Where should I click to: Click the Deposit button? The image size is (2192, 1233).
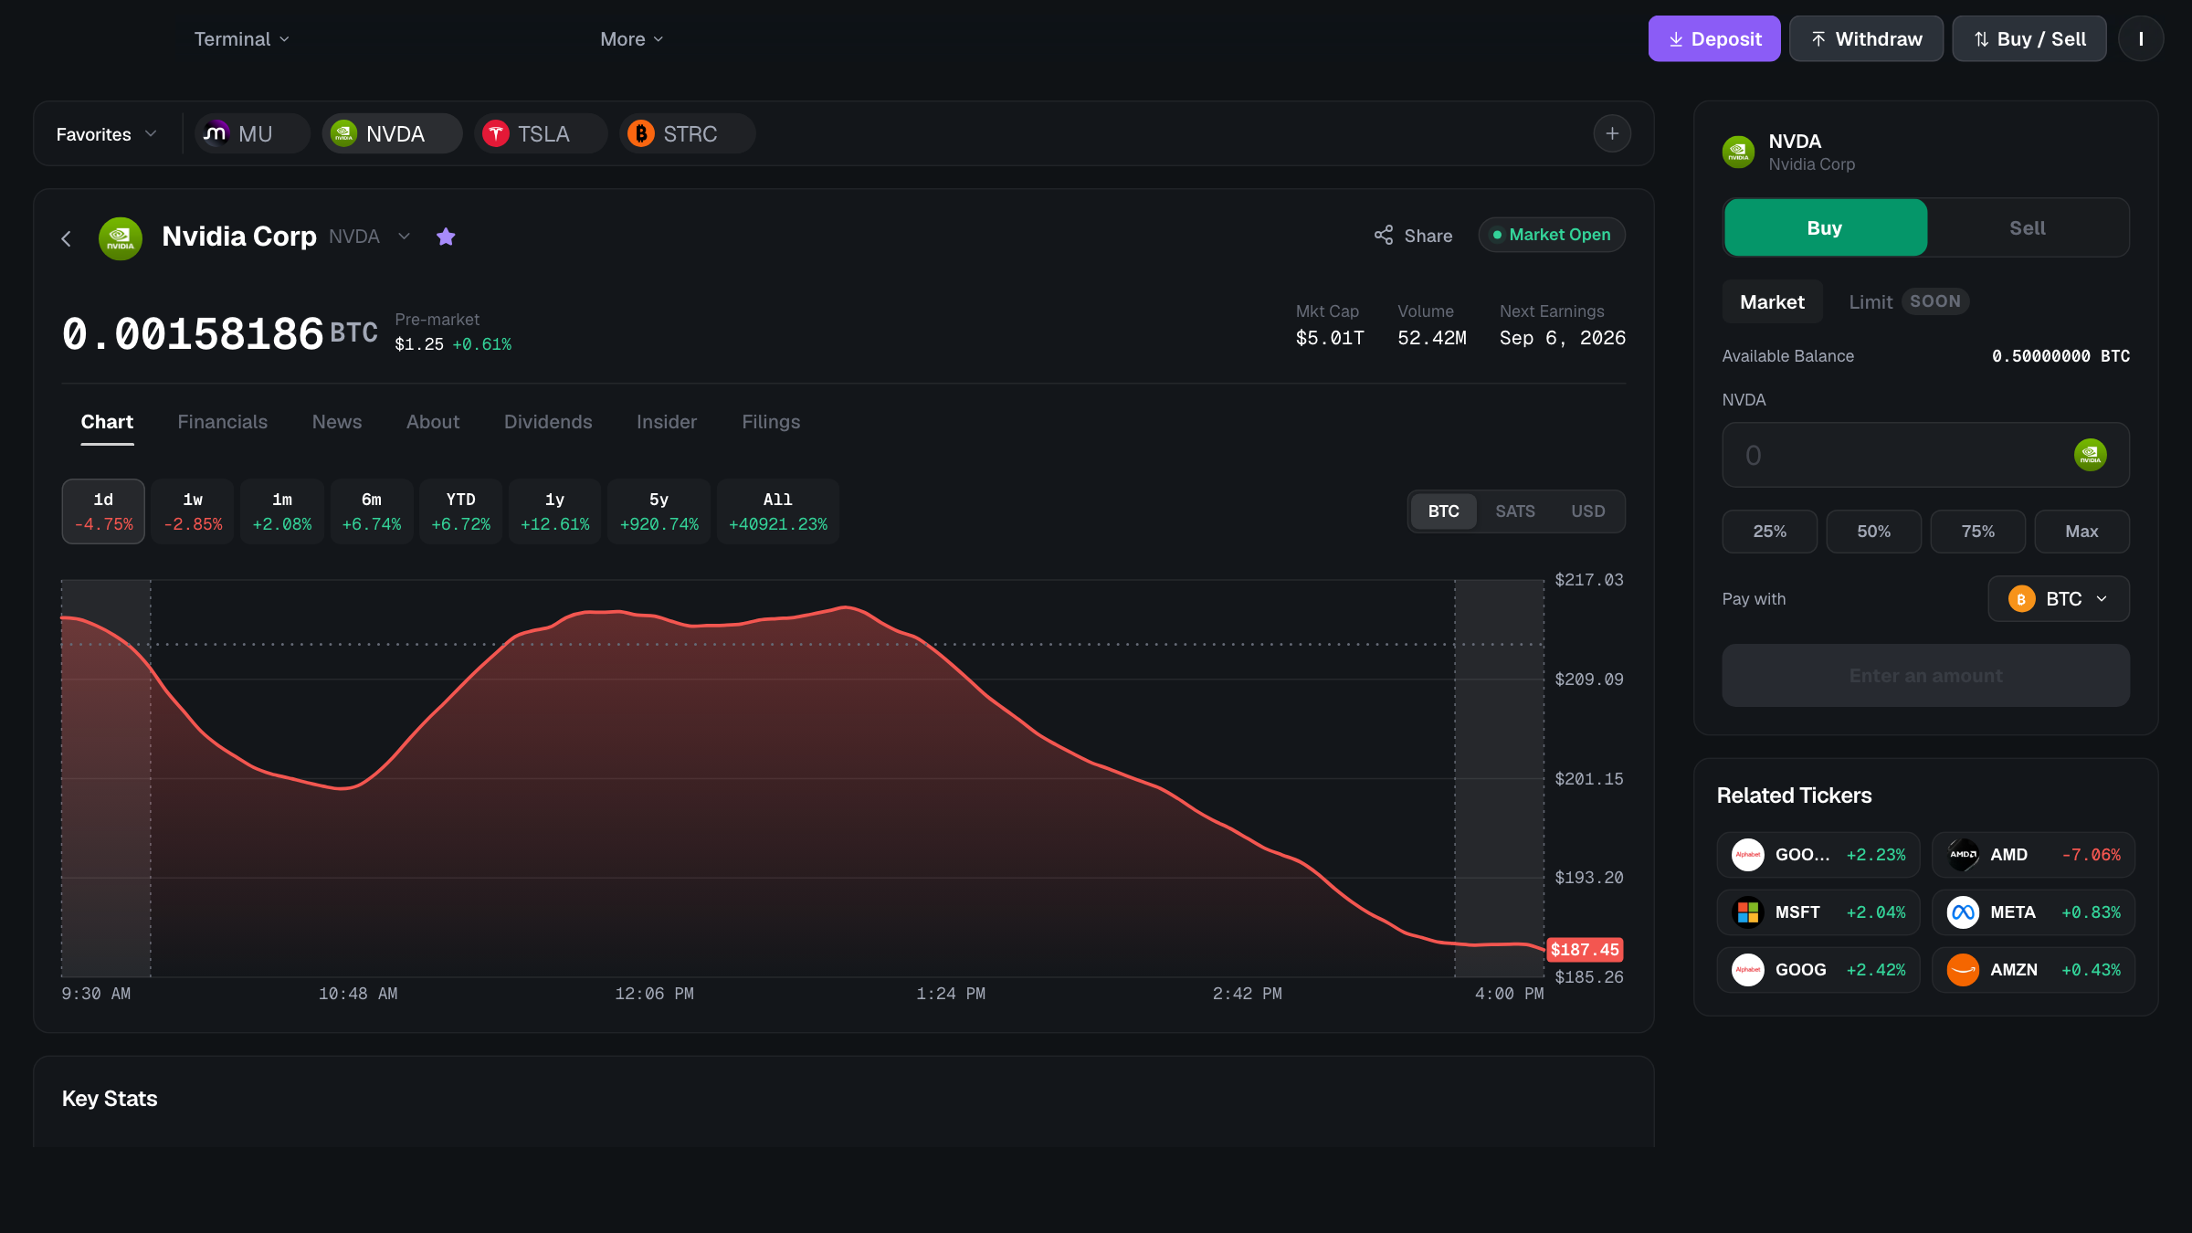click(x=1714, y=39)
